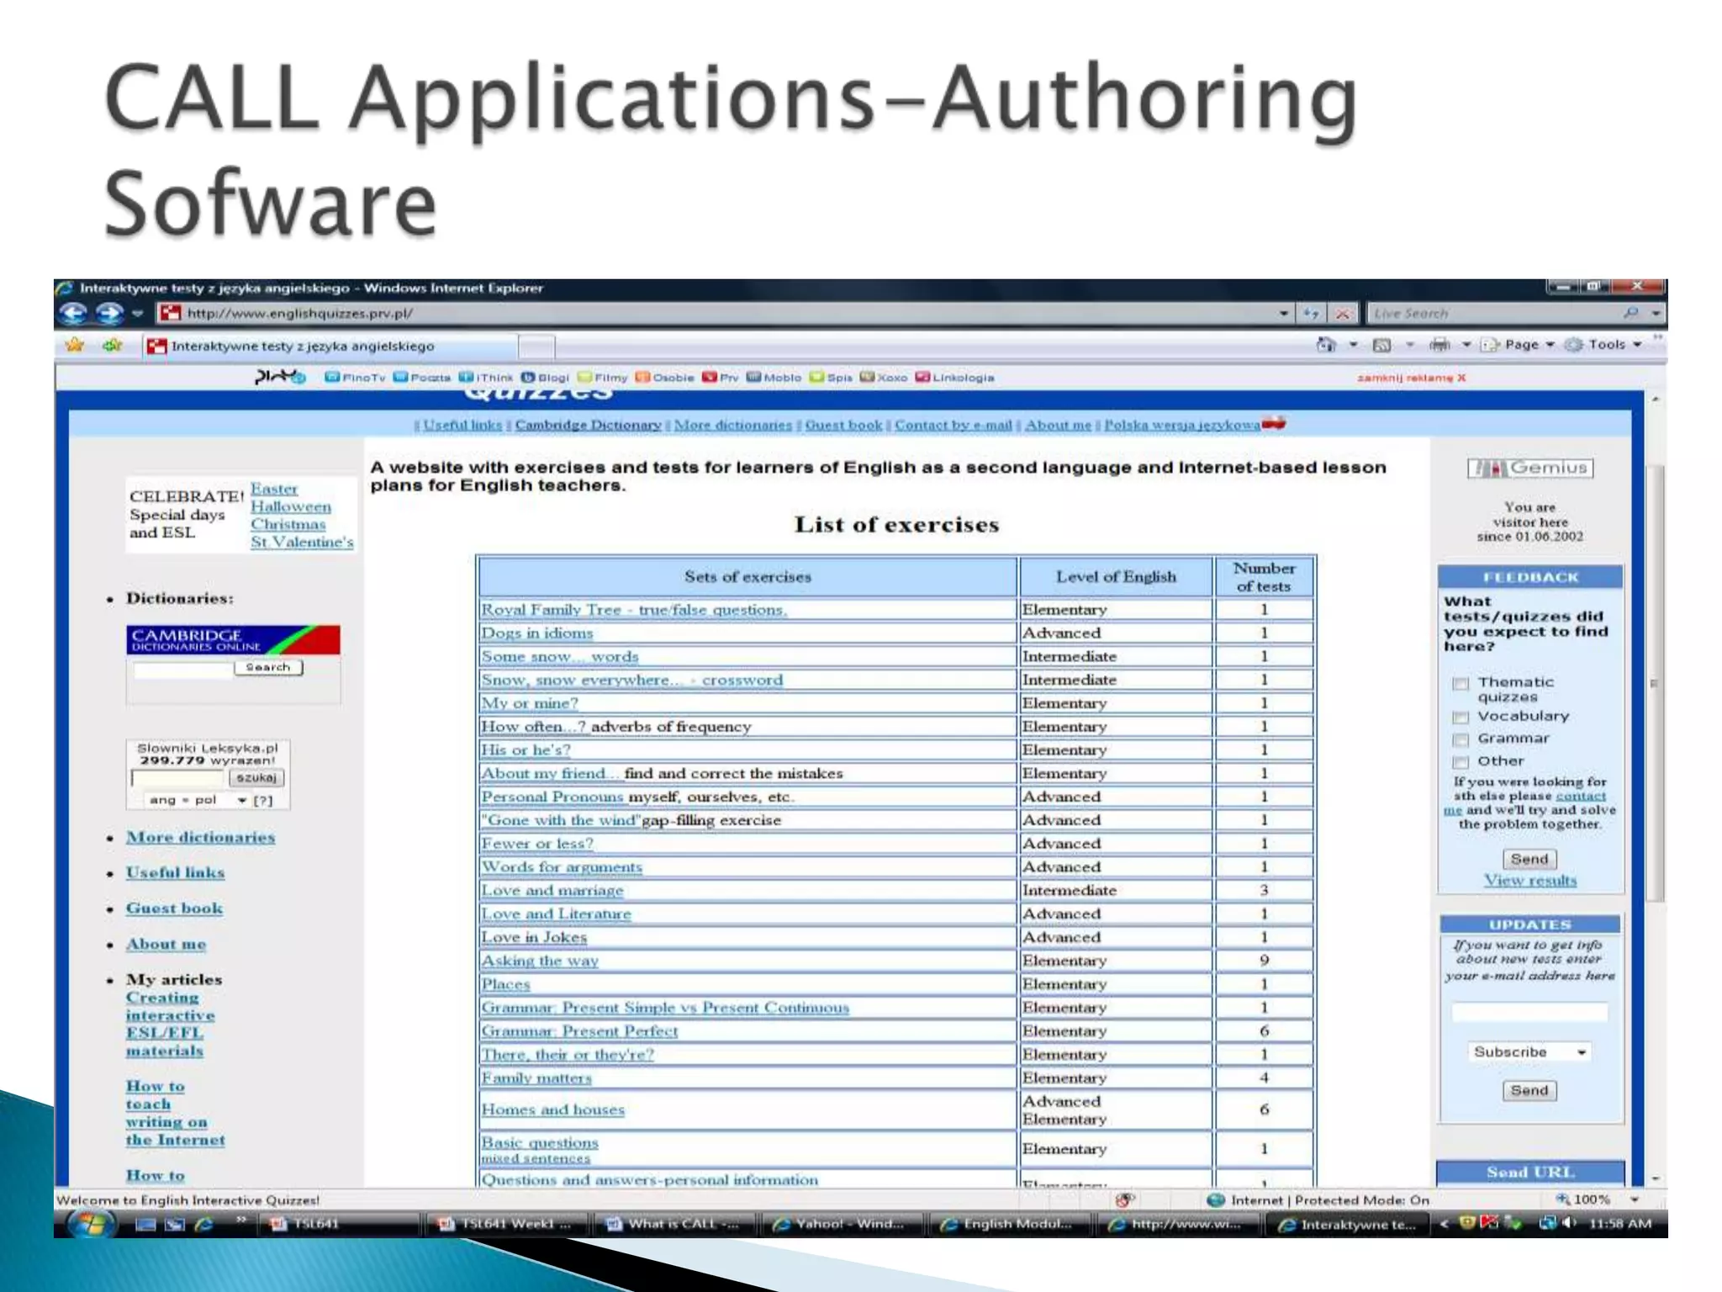Click the scroll-down arrow of the page scrollbar

1655,1178
